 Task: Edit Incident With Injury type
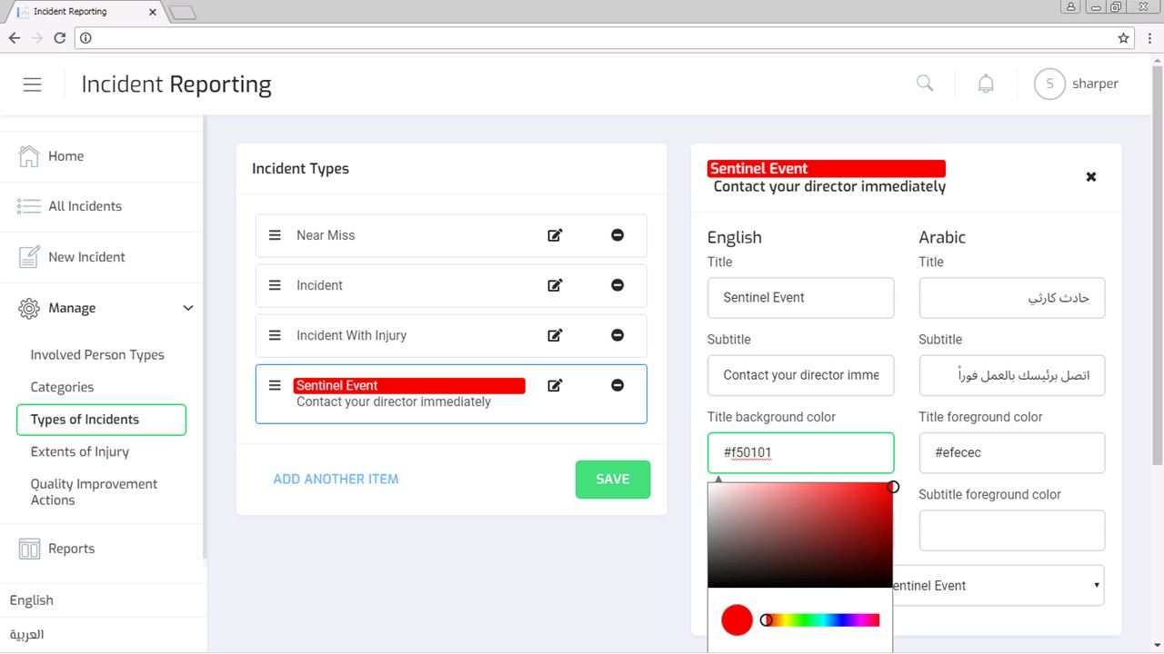[555, 335]
